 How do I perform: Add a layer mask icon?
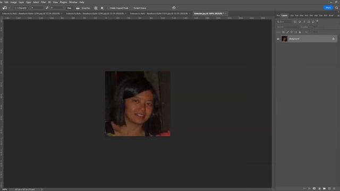click(x=314, y=189)
